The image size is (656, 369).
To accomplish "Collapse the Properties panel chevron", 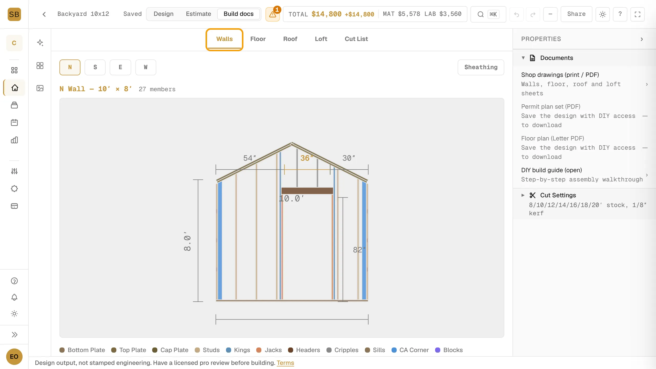I will (642, 39).
